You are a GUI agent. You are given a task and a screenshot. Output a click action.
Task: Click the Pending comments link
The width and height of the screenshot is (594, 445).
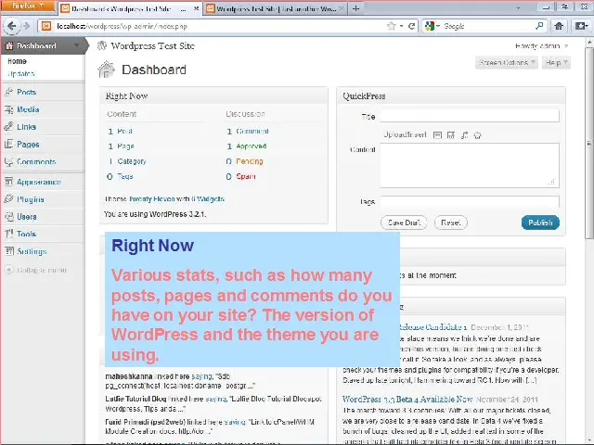(250, 161)
